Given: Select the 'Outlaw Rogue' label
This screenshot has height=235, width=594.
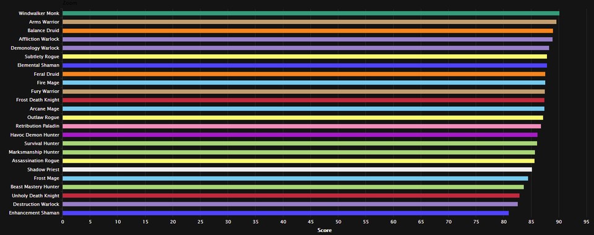Looking at the screenshot, I should click(43, 117).
